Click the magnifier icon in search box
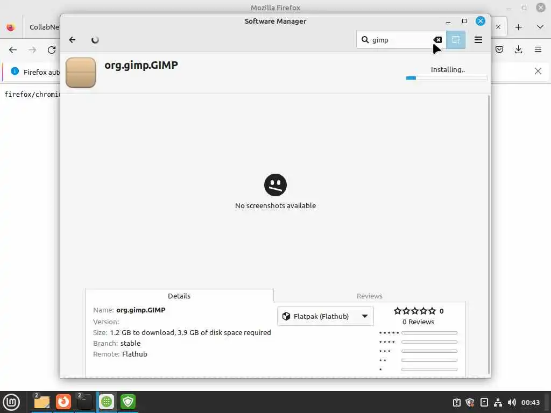The height and width of the screenshot is (413, 551). click(365, 40)
